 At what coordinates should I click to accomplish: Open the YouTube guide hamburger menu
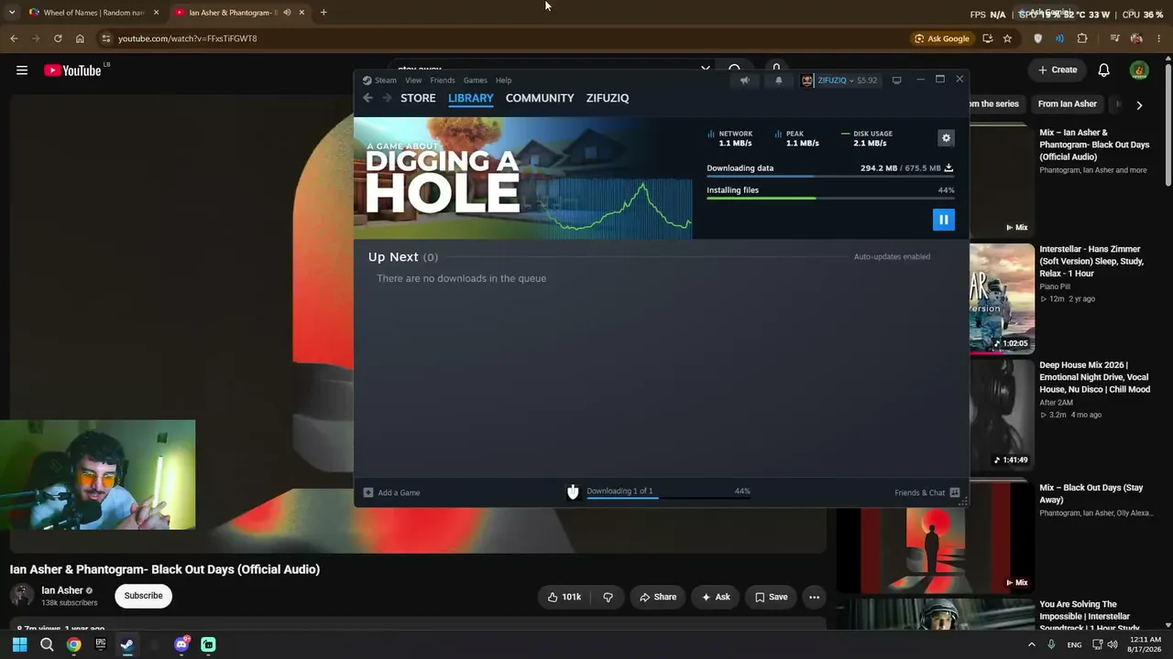coord(22,70)
